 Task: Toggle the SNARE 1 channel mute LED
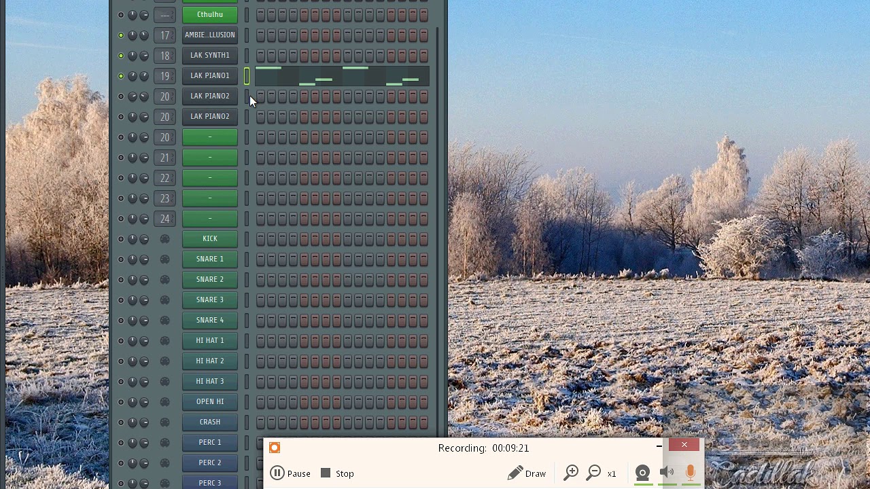(x=121, y=259)
